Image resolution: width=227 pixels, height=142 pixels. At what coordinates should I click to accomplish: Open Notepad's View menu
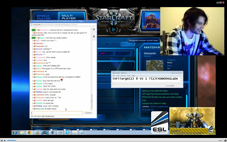(x=128, y=76)
